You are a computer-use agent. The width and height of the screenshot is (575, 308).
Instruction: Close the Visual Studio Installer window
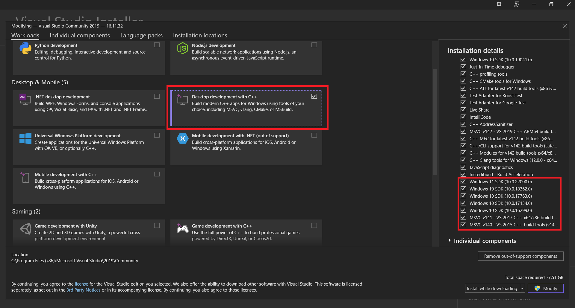[569, 4]
